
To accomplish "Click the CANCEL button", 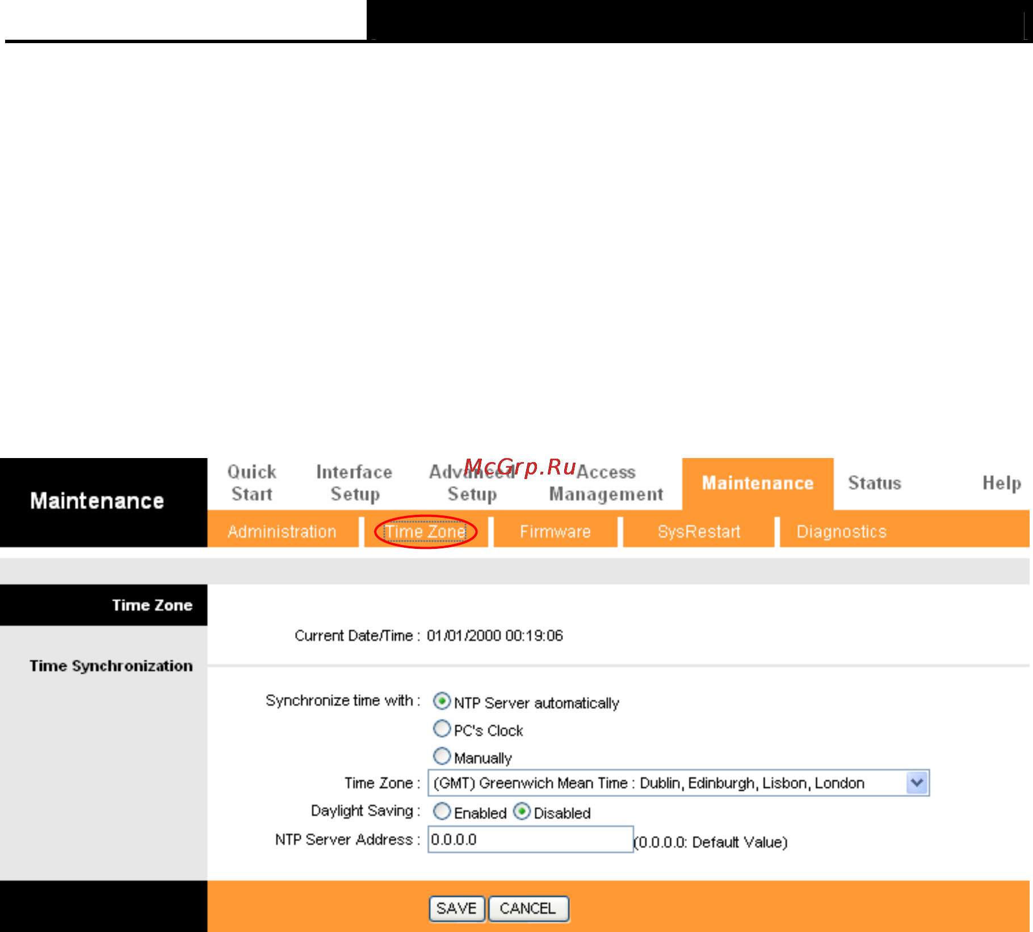I will pos(528,909).
